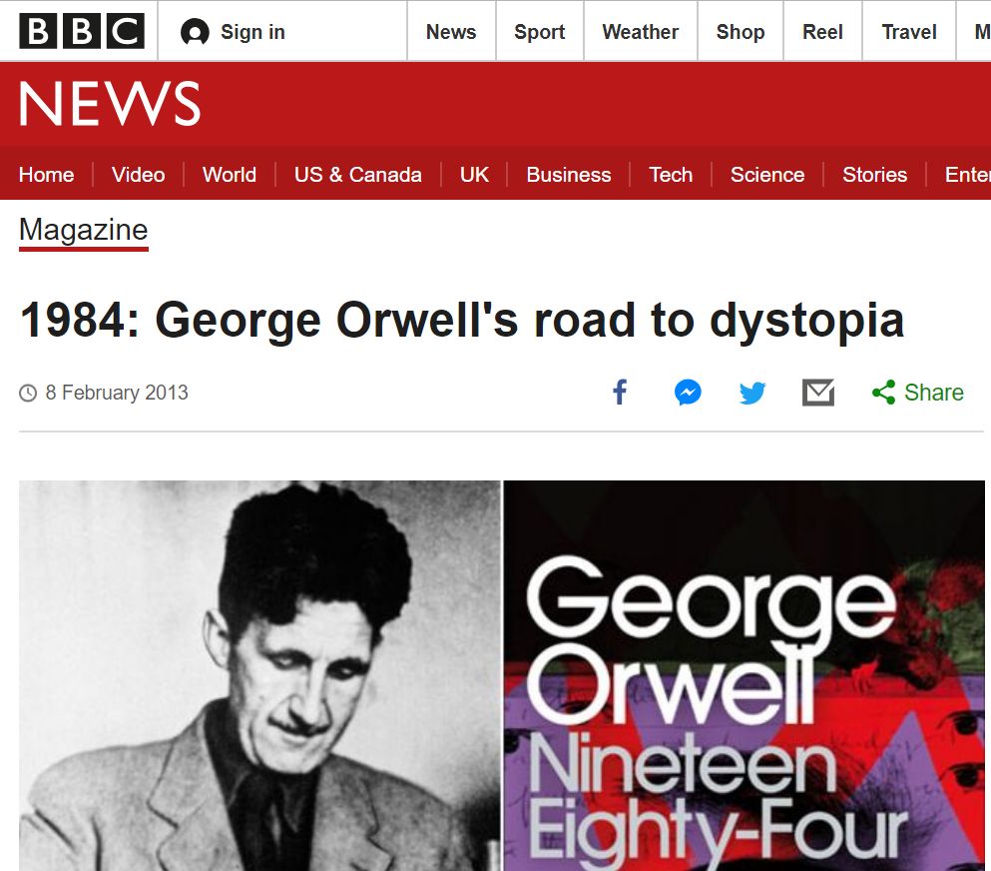Open the Sport section in top bar
The image size is (991, 871).
[539, 32]
